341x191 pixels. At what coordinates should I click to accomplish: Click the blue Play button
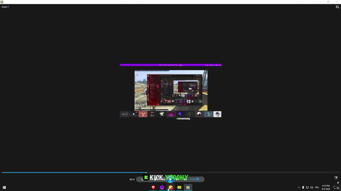click(170, 179)
